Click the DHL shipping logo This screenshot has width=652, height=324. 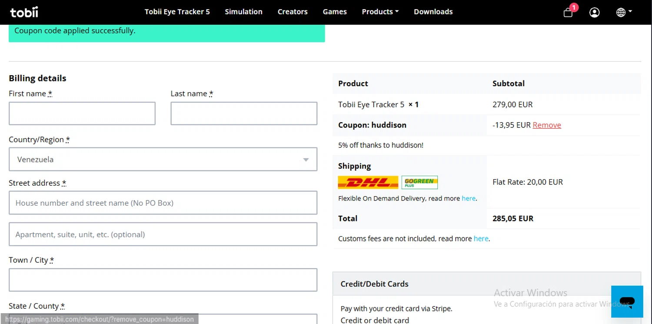[368, 182]
